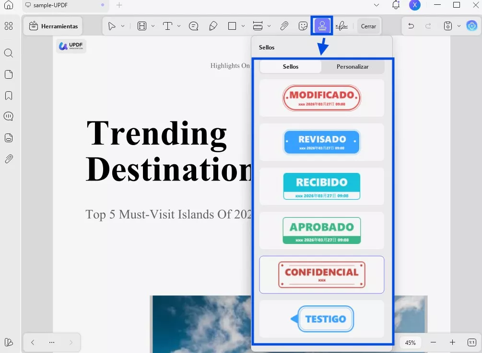482x353 pixels.
Task: Expand the measure tool dropdown arrow
Action: [269, 26]
